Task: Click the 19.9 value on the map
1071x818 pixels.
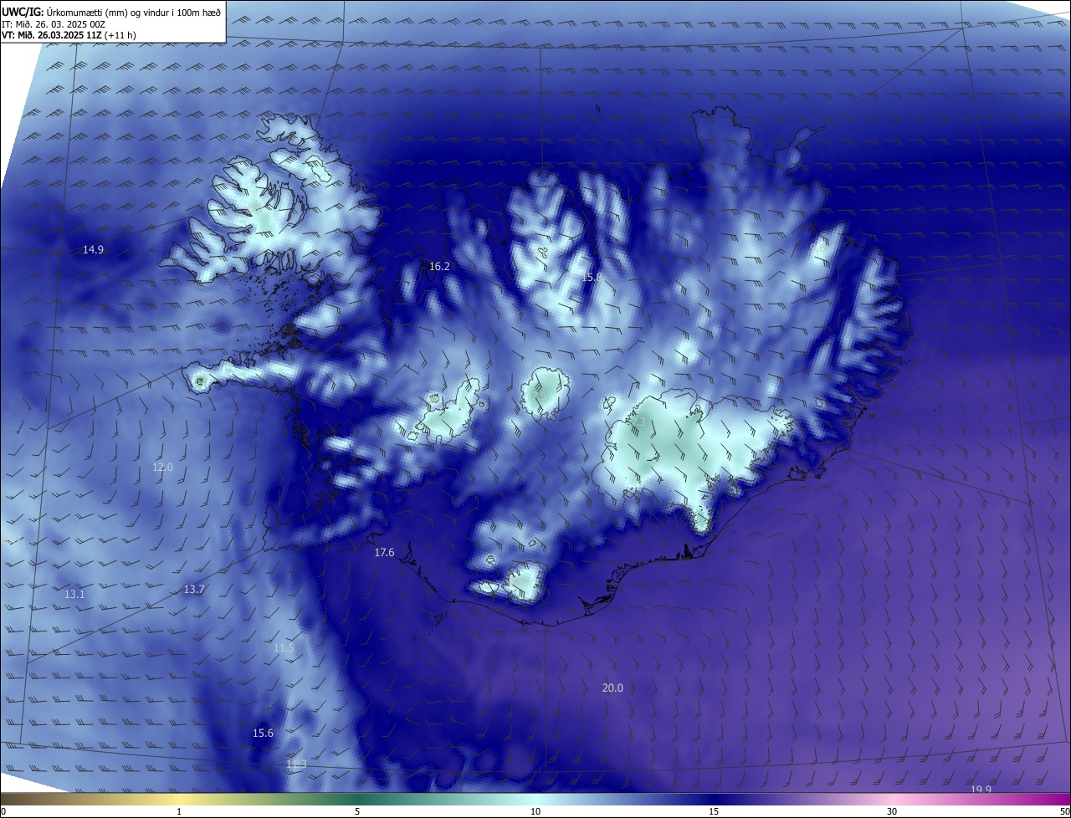Action: (981, 790)
